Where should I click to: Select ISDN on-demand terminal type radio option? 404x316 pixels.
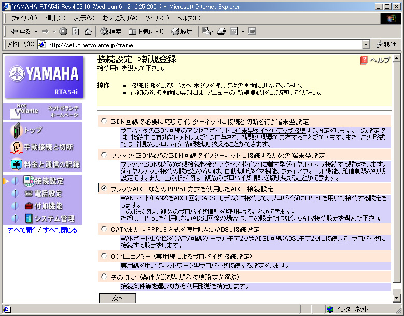click(104, 120)
